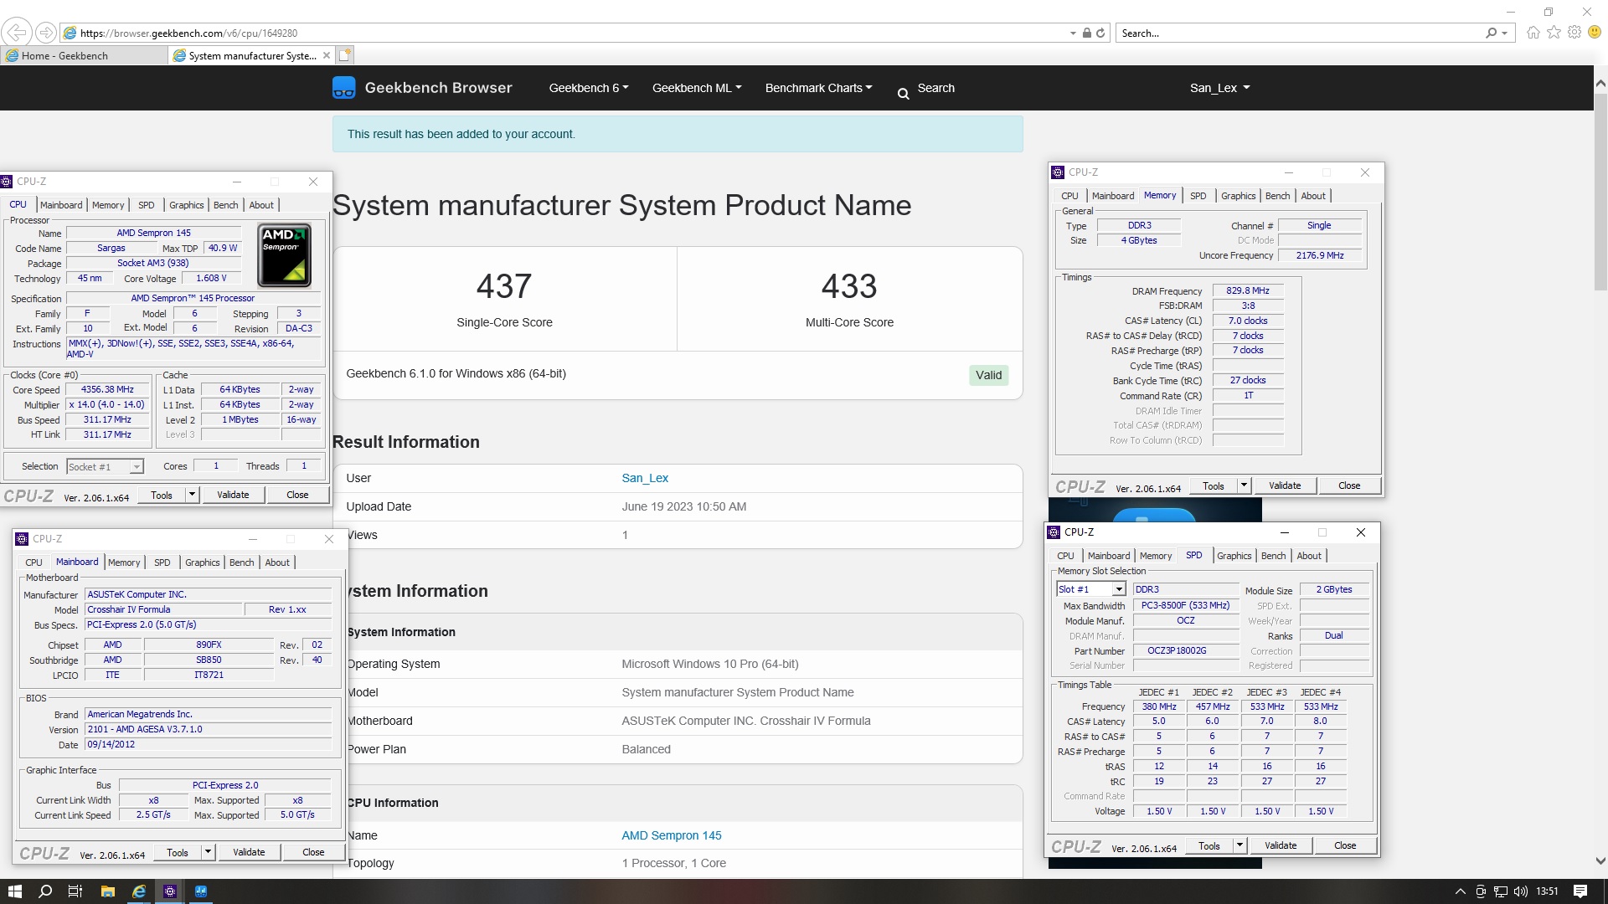This screenshot has width=1608, height=904.
Task: Click the scrollbar down arrow
Action: pyautogui.click(x=1600, y=861)
